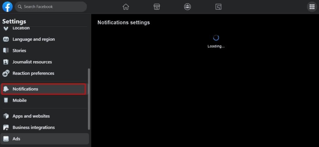Open Apps and websites settings
Image resolution: width=319 pixels, height=147 pixels.
(45, 116)
